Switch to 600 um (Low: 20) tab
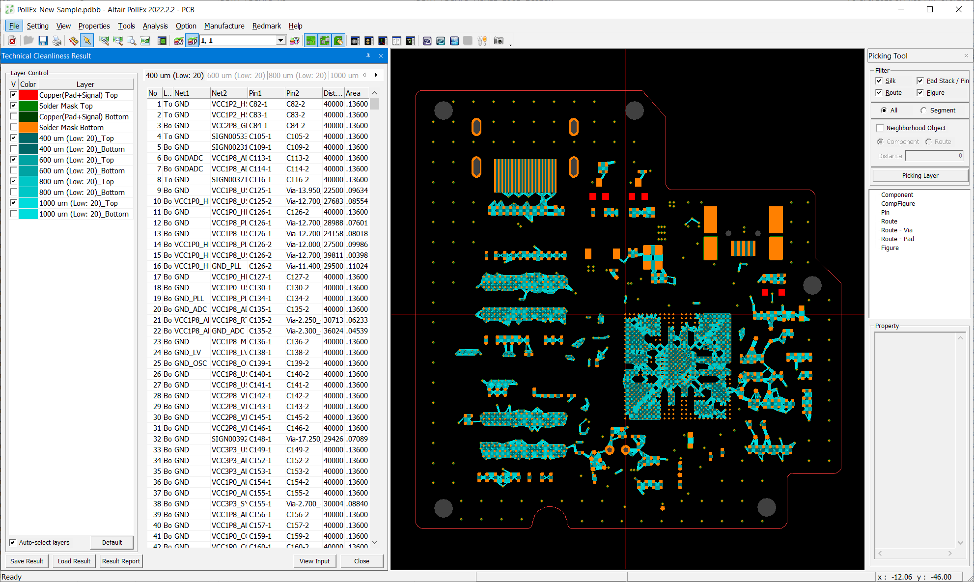974x582 pixels. [236, 75]
